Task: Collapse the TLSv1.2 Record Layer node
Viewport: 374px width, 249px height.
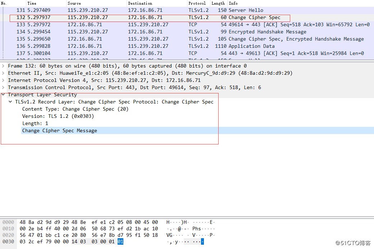Action: click(10, 102)
